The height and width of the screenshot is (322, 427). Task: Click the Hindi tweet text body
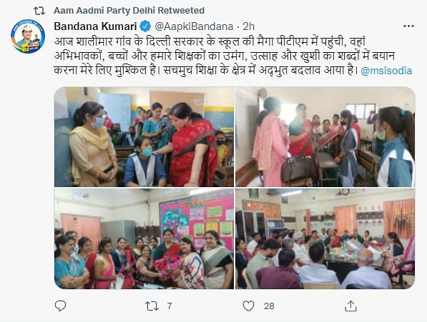224,56
